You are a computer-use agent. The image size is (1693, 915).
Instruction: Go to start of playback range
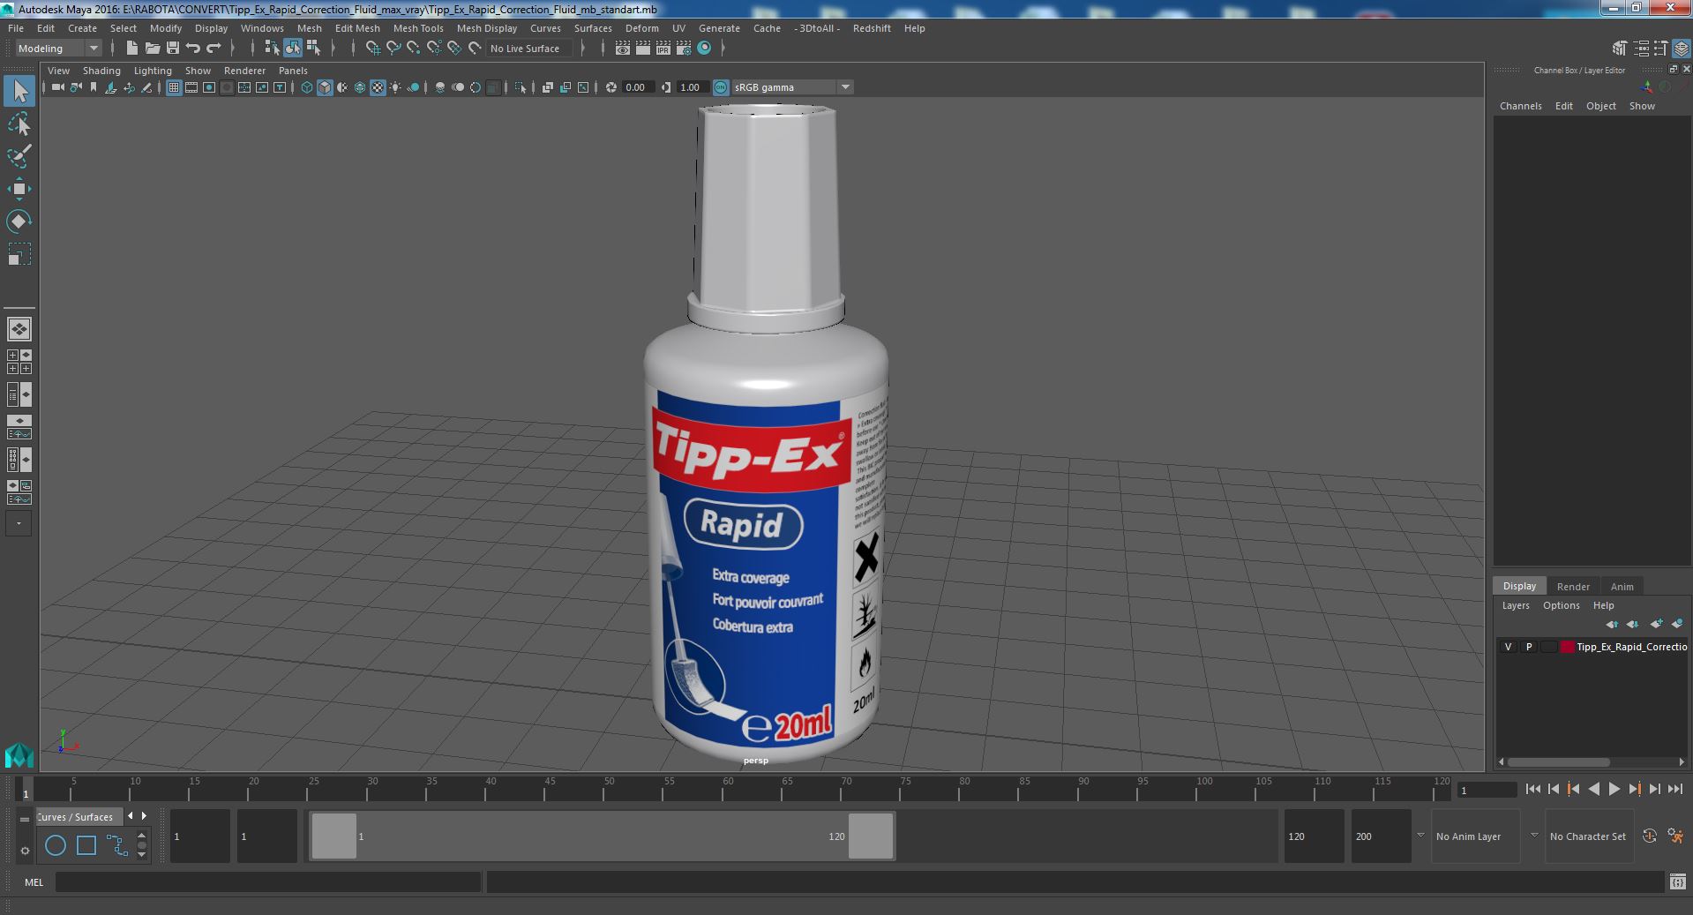[x=1532, y=790]
